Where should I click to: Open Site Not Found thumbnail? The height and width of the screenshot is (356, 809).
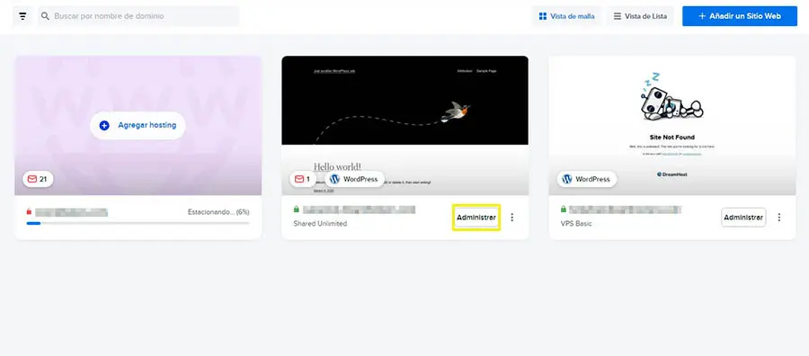pos(672,125)
